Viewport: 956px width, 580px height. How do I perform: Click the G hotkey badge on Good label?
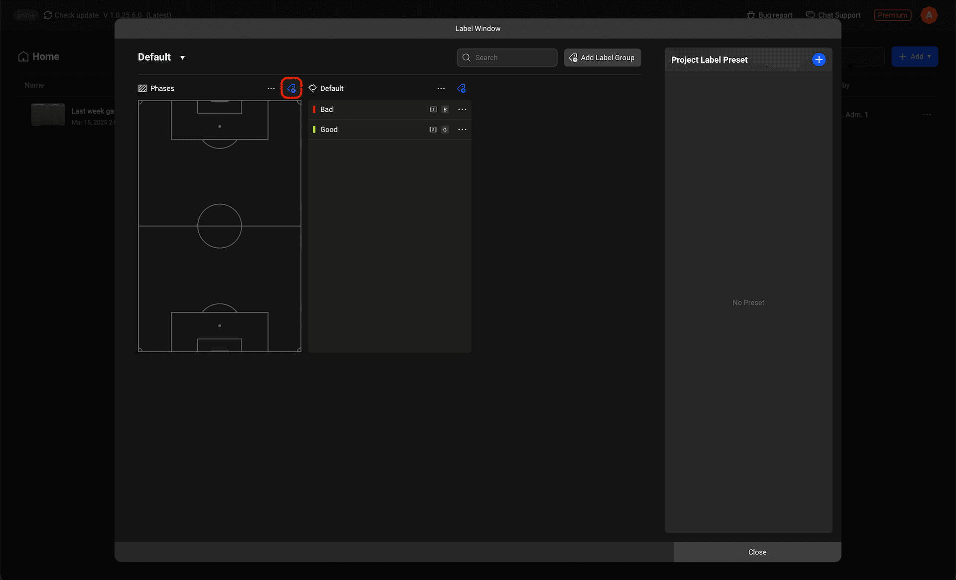[x=445, y=130]
